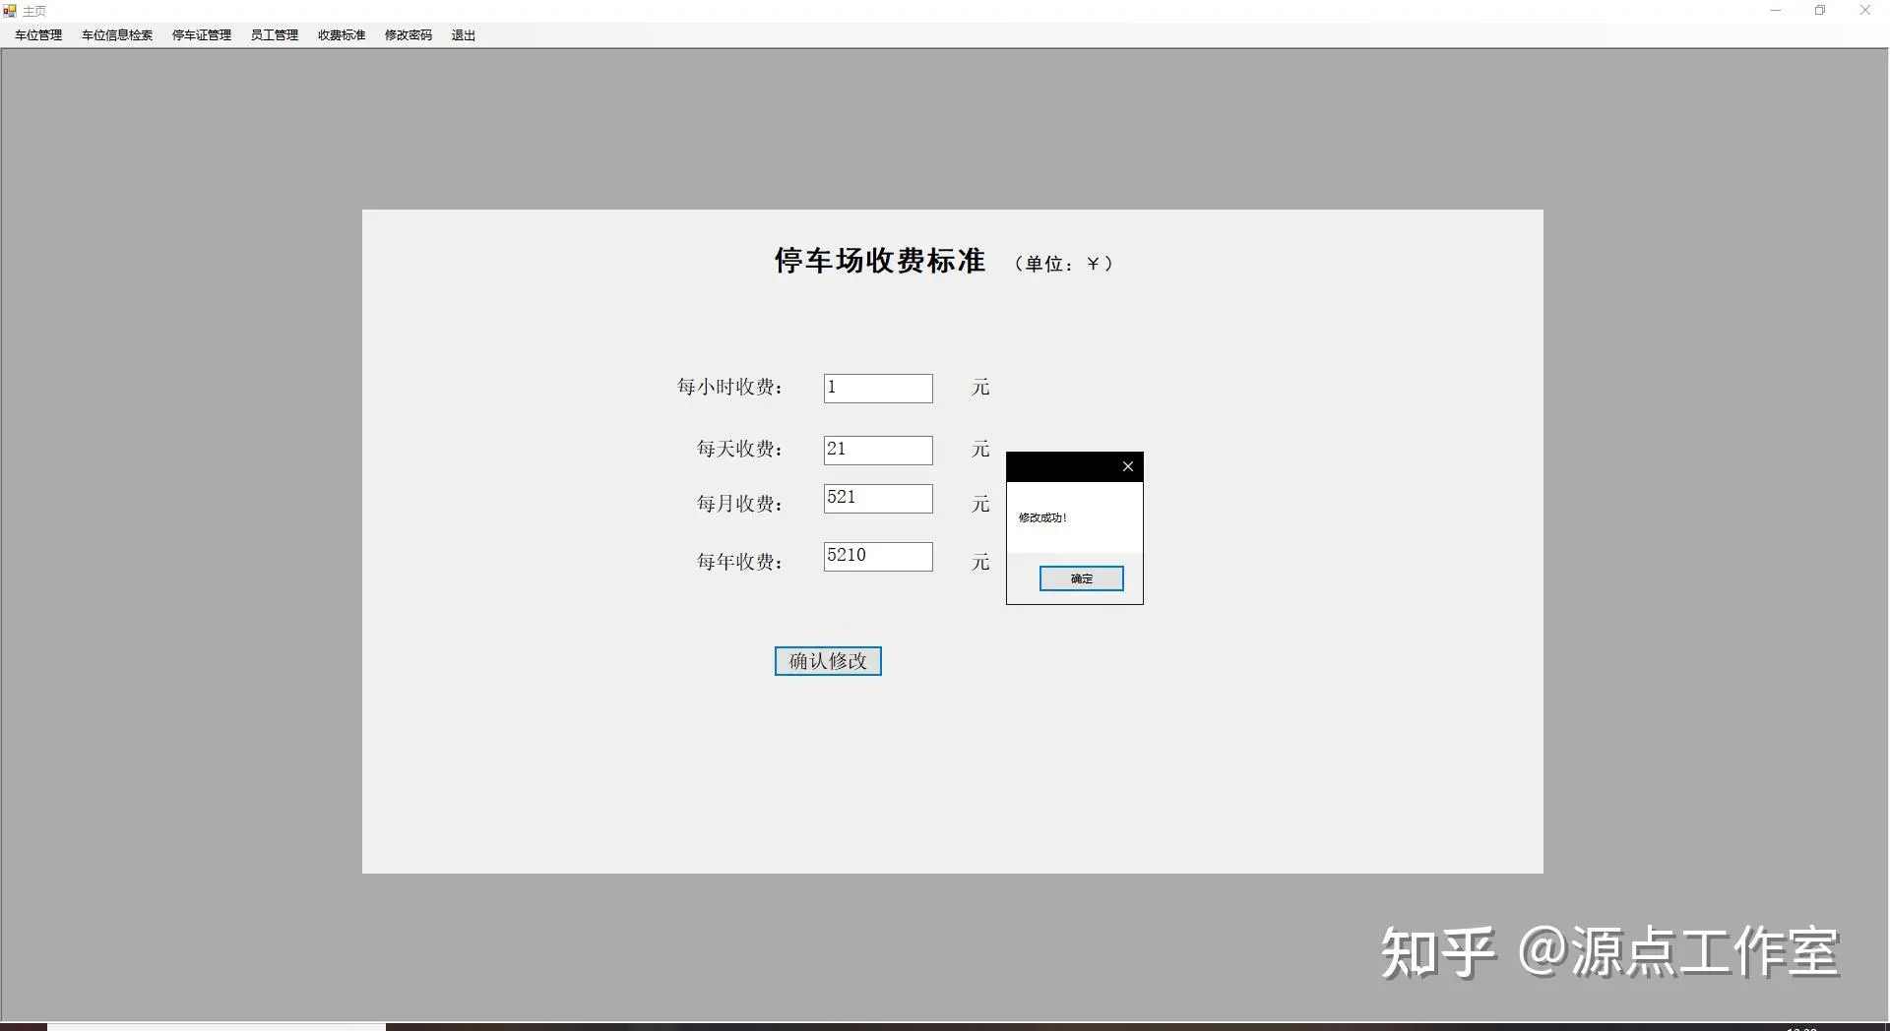
Task: Open the 员工管理 menu
Action: (275, 35)
